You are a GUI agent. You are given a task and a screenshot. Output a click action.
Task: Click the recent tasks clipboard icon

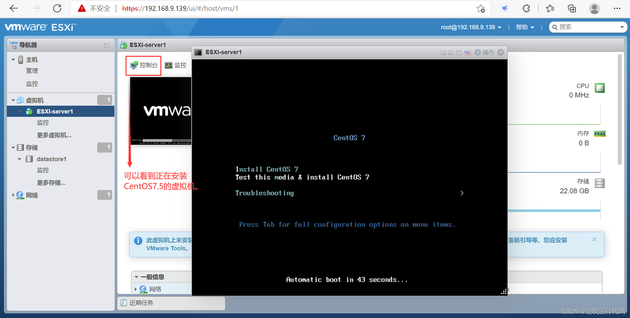tap(124, 303)
